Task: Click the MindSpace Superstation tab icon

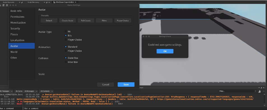Action: pyautogui.click(x=54, y=2)
